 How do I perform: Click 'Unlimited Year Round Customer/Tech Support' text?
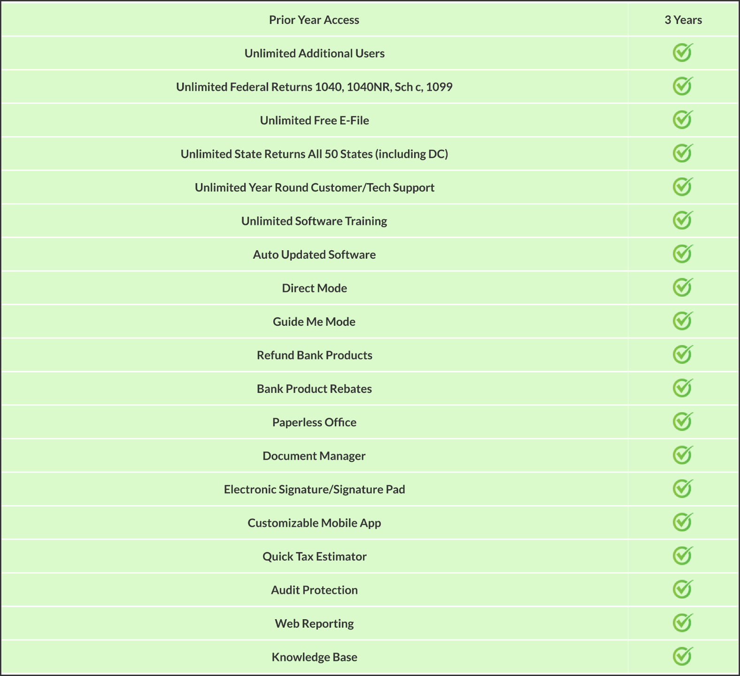(x=315, y=188)
